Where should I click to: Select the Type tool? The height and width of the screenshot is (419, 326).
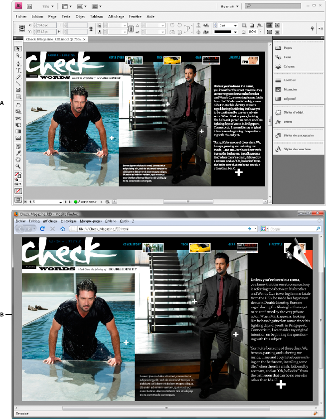[x=18, y=70]
